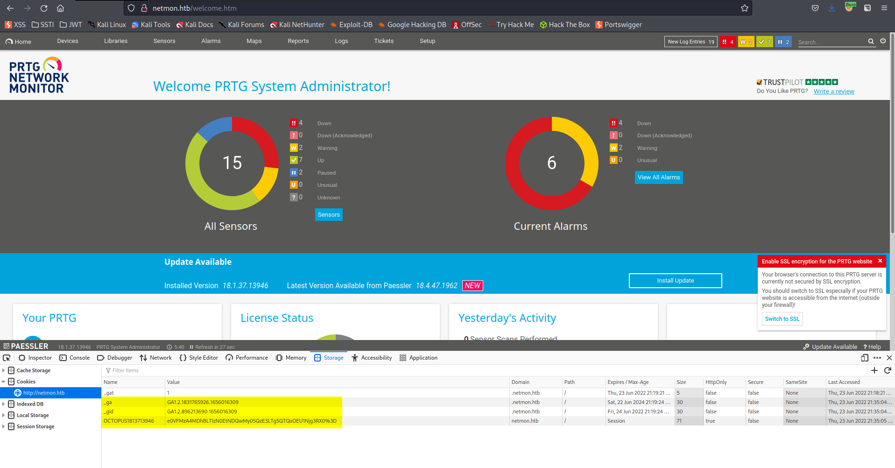Click the Install Update button

(675, 281)
